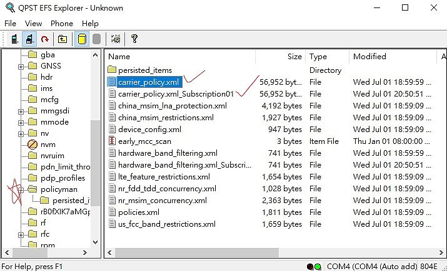This screenshot has height=271, width=447.
Task: Click the COM4 port status bar entry
Action: (x=382, y=267)
